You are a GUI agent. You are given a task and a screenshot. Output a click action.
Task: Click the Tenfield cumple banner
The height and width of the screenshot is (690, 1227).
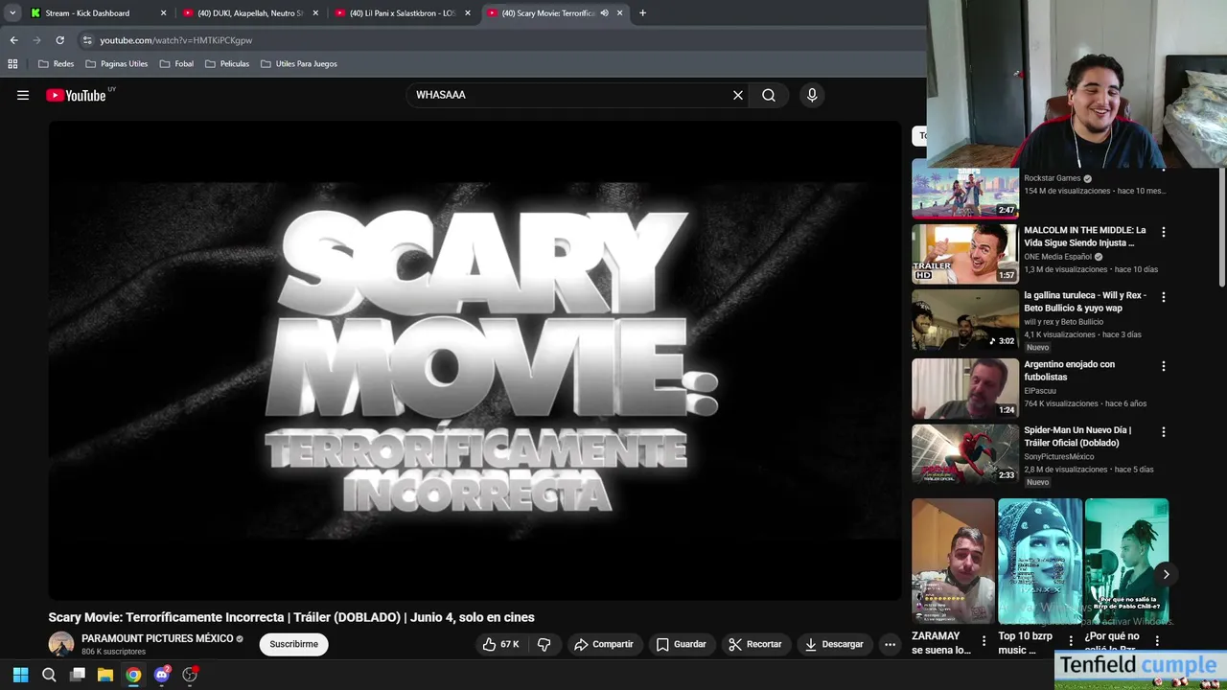point(1140,670)
